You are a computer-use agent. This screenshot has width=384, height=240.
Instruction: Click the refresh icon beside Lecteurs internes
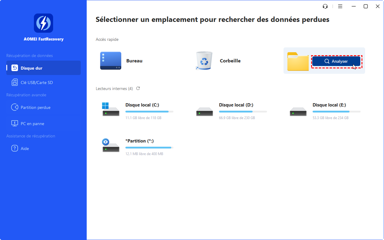[x=138, y=88]
